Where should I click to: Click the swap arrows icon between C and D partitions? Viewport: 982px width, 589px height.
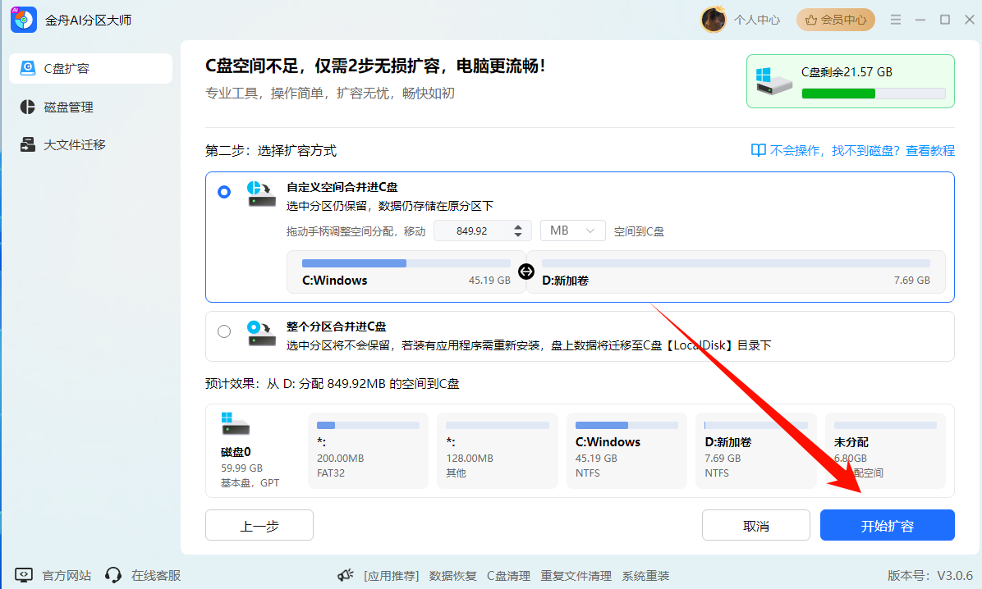[525, 272]
